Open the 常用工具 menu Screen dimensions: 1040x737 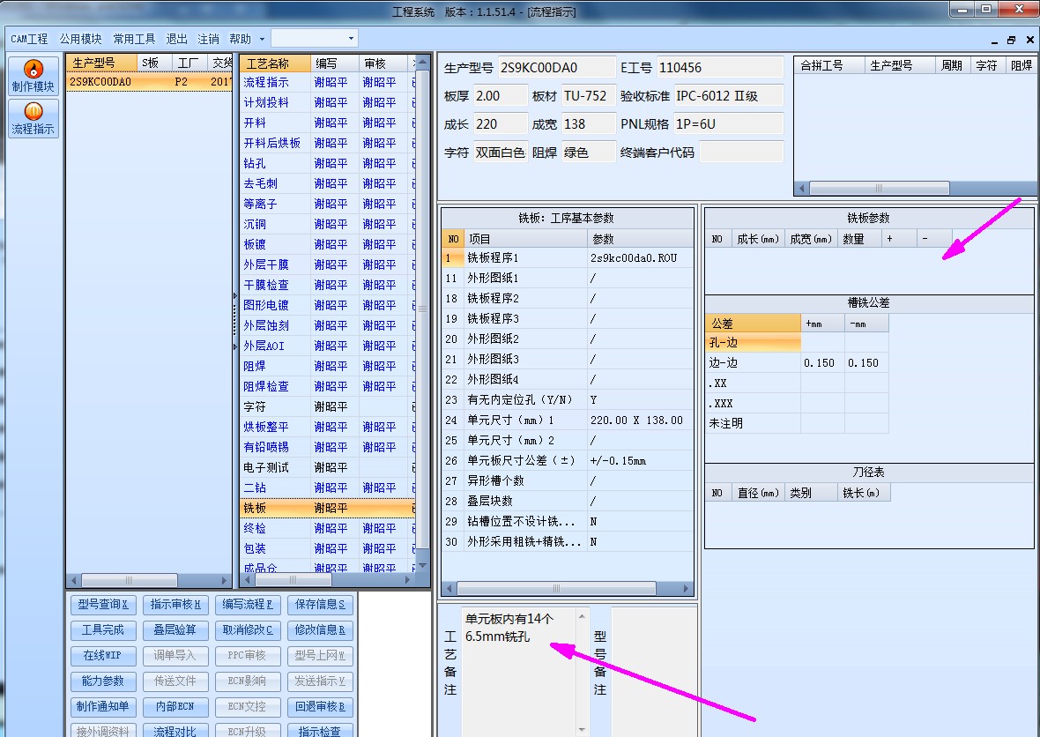point(134,39)
